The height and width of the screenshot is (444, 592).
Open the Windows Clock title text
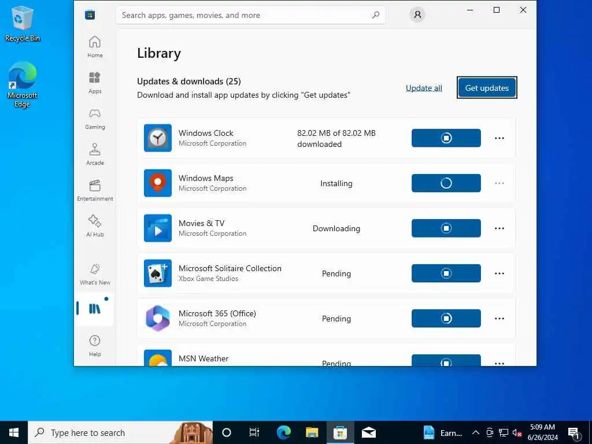[x=206, y=133]
